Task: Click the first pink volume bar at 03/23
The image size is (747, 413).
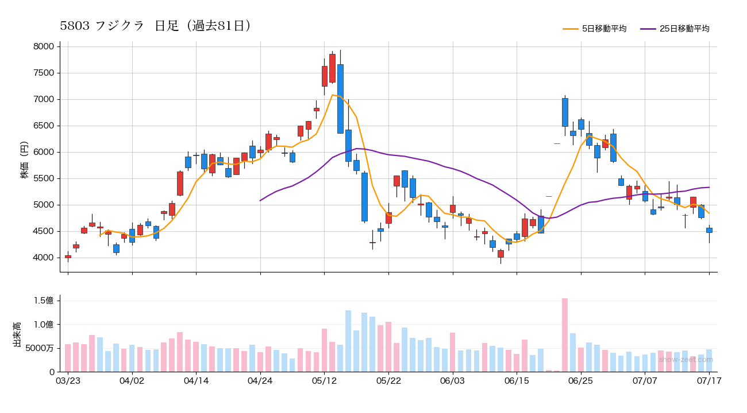Action: point(68,358)
